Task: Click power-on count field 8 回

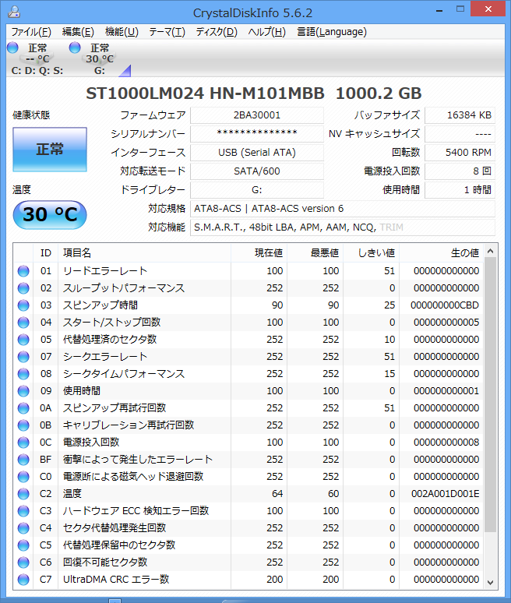Action: click(460, 171)
